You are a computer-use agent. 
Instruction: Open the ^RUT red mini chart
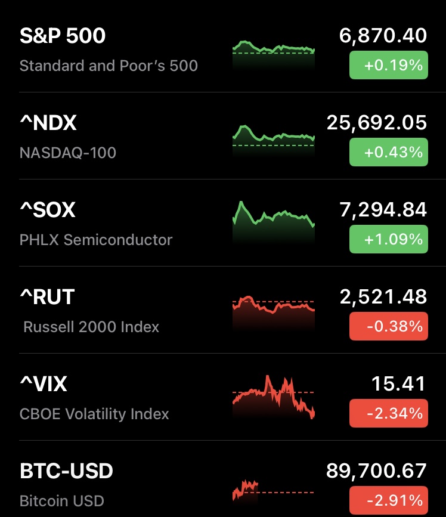[x=273, y=310]
